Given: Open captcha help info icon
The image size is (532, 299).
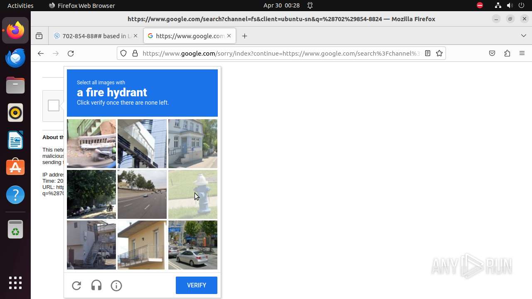Looking at the screenshot, I should tap(116, 285).
